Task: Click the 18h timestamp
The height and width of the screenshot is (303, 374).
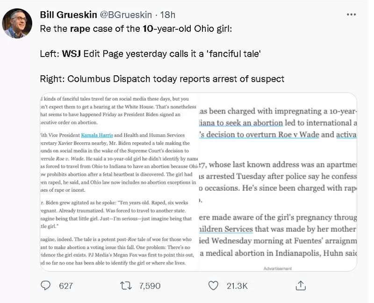Action: 168,15
